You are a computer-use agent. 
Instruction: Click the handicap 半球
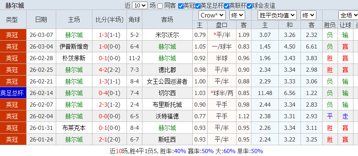[222, 58]
